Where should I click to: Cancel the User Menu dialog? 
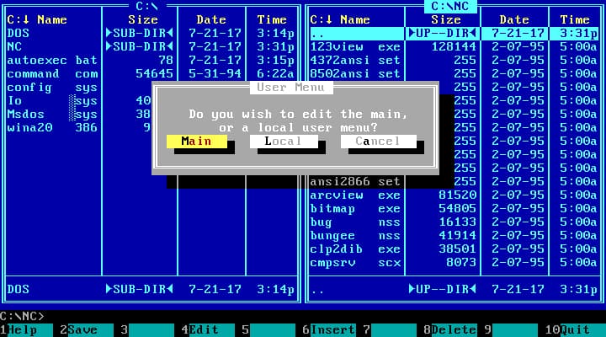pyautogui.click(x=379, y=142)
